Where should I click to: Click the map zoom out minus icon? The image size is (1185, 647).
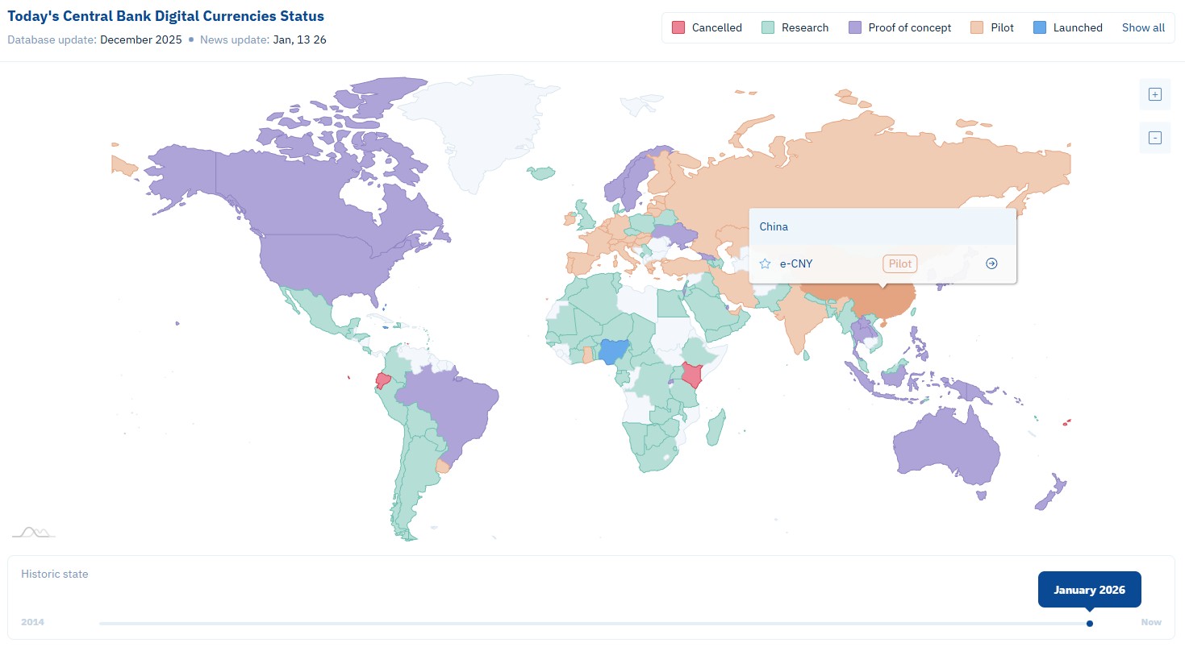(1154, 138)
